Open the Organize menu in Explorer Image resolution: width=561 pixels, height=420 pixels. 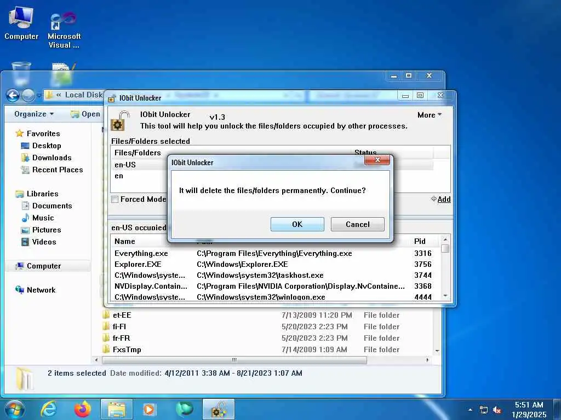pos(34,114)
